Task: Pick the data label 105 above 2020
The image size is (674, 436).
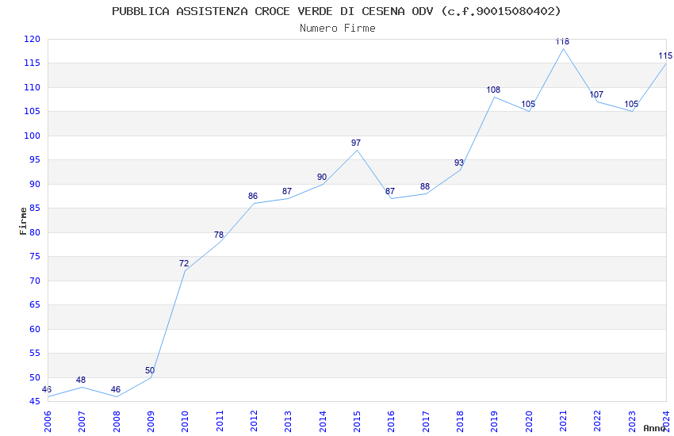Action: 528,104
